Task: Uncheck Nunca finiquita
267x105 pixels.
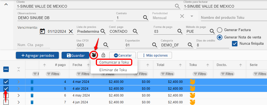Action: point(235,44)
